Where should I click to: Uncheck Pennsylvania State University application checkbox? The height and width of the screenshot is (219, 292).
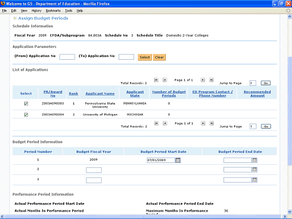(x=26, y=104)
